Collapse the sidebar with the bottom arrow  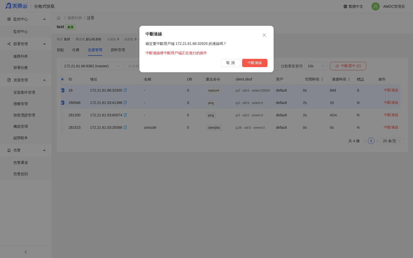[x=26, y=252]
